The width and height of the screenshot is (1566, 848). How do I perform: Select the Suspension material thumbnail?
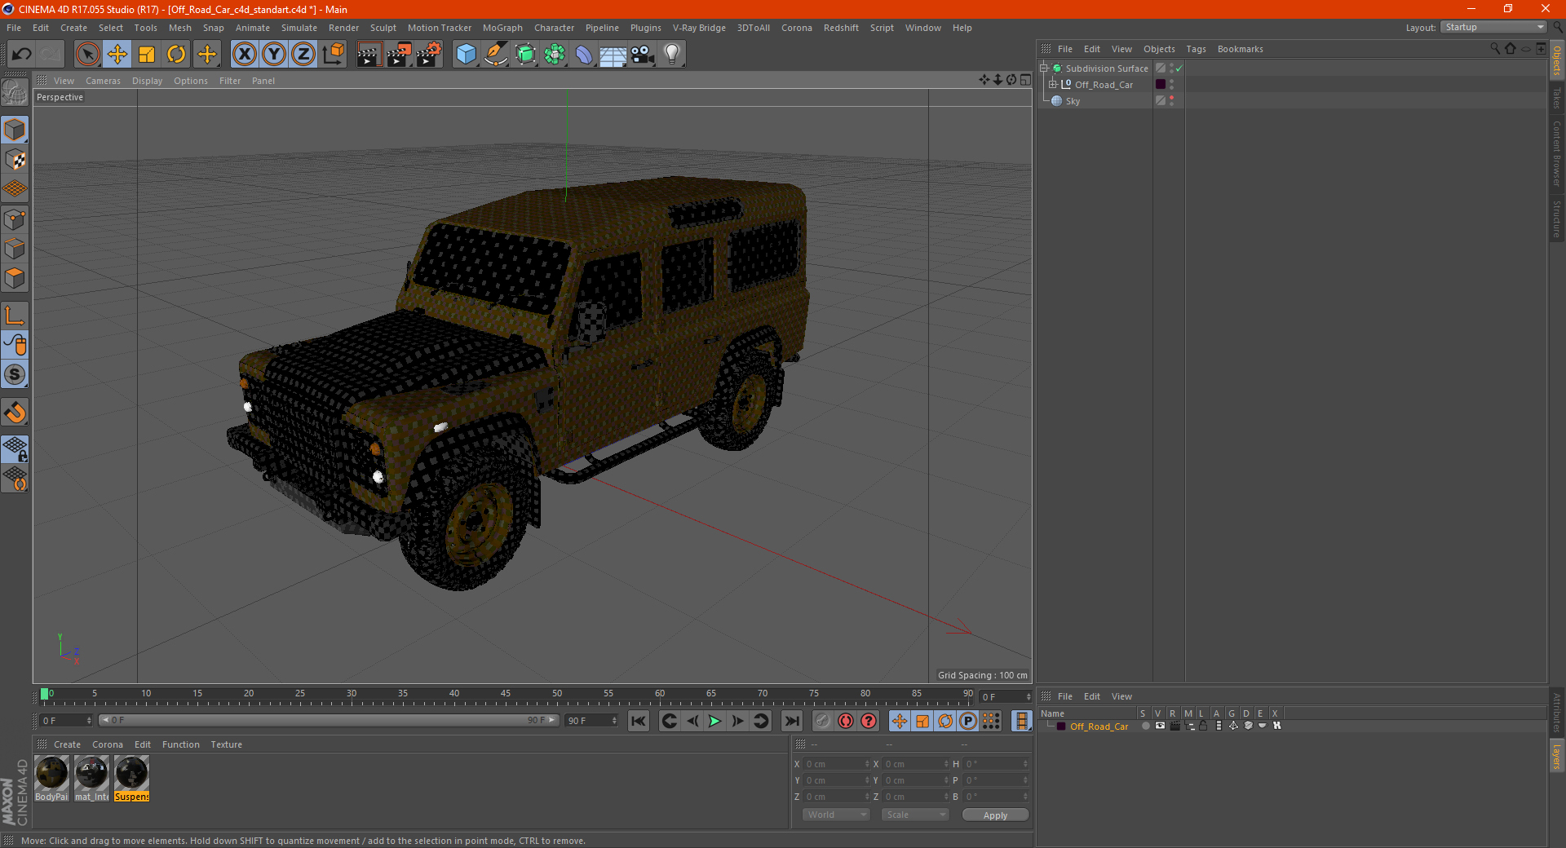[131, 778]
